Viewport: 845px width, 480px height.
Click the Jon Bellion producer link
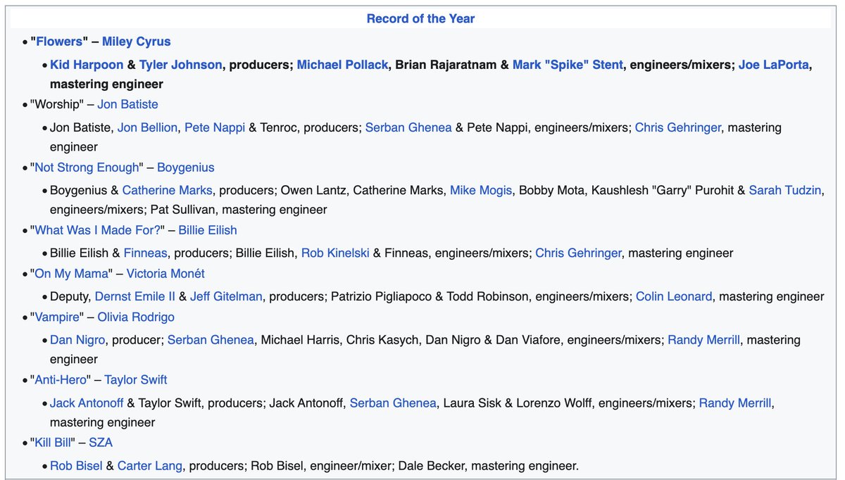tap(146, 127)
